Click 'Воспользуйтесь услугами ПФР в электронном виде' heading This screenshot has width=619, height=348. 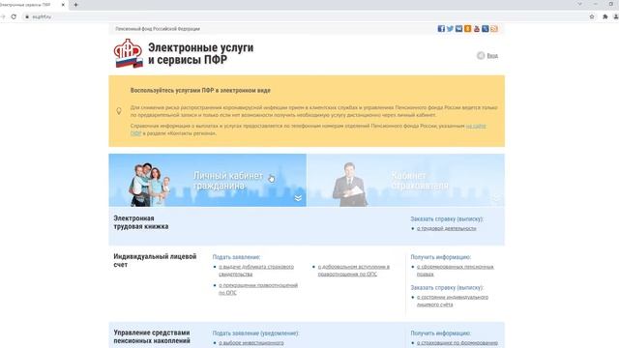200,90
